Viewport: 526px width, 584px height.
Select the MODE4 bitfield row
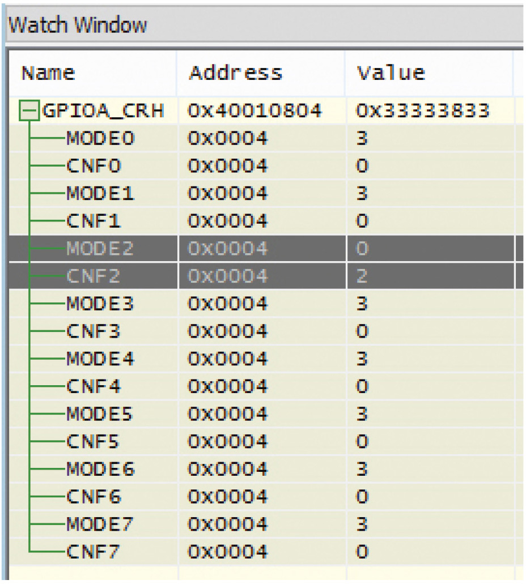pyautogui.click(x=266, y=359)
